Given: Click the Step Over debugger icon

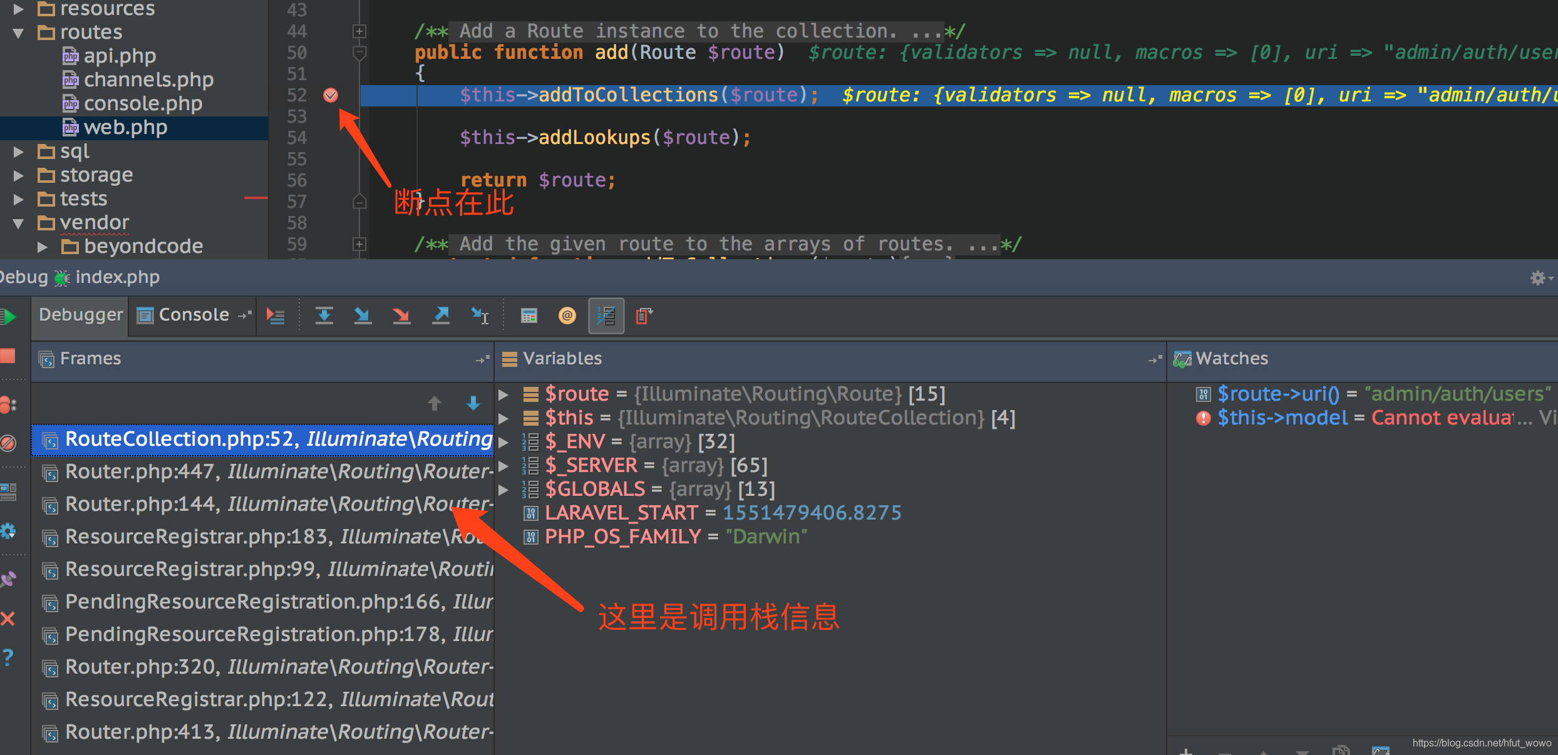Looking at the screenshot, I should coord(324,316).
